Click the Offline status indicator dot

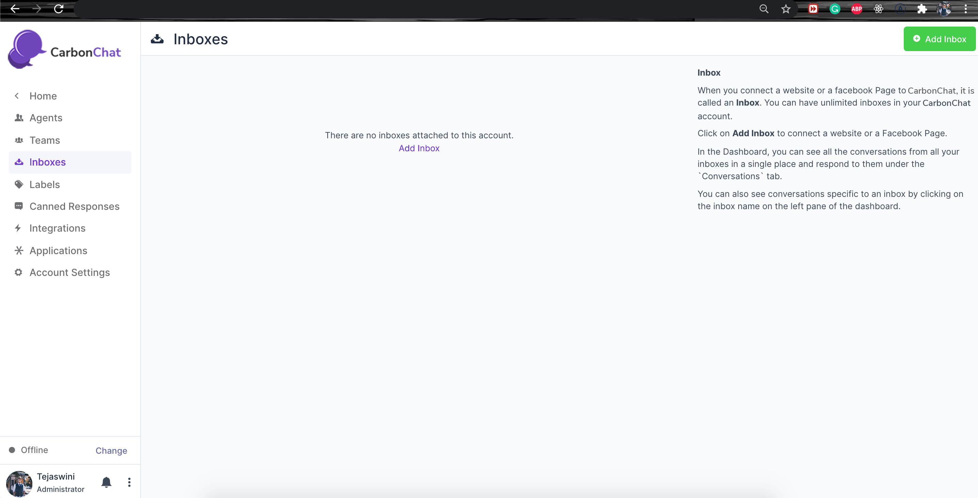tap(12, 450)
